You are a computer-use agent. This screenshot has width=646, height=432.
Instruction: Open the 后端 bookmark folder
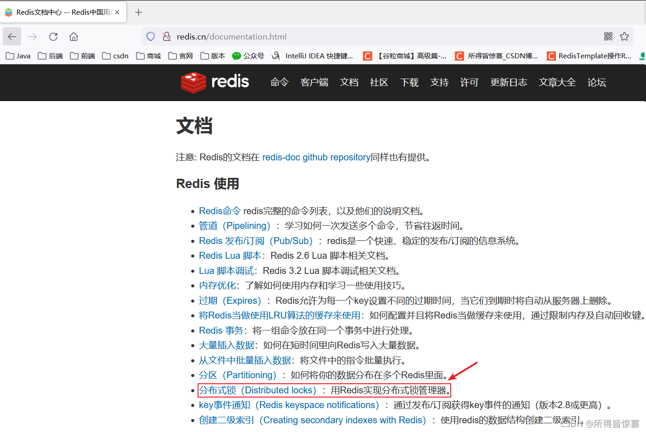tap(51, 56)
